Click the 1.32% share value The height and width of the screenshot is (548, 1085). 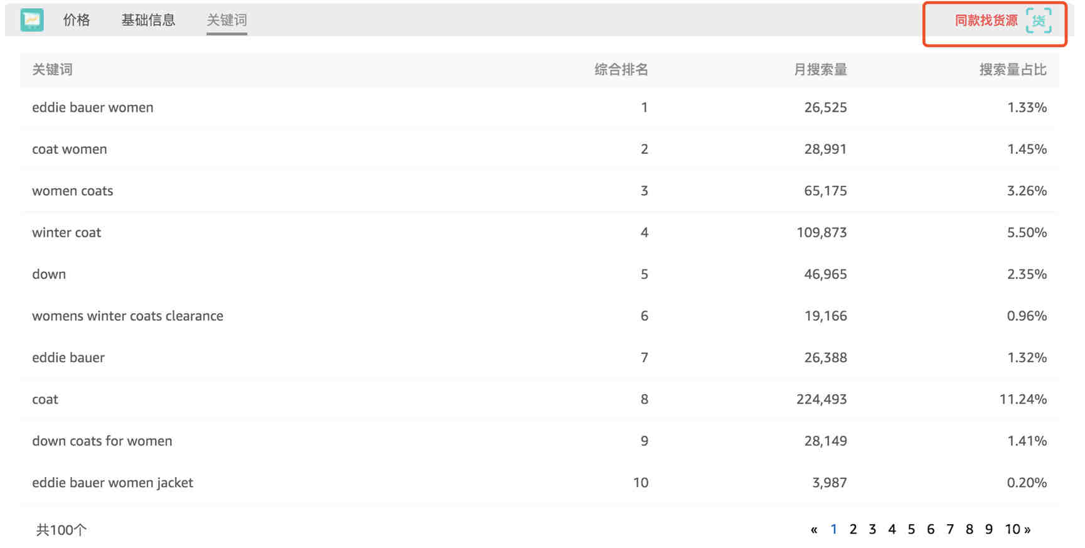tap(1027, 358)
